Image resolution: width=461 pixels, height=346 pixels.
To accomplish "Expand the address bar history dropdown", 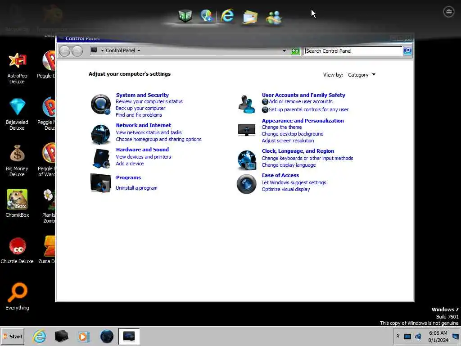I will pyautogui.click(x=284, y=51).
